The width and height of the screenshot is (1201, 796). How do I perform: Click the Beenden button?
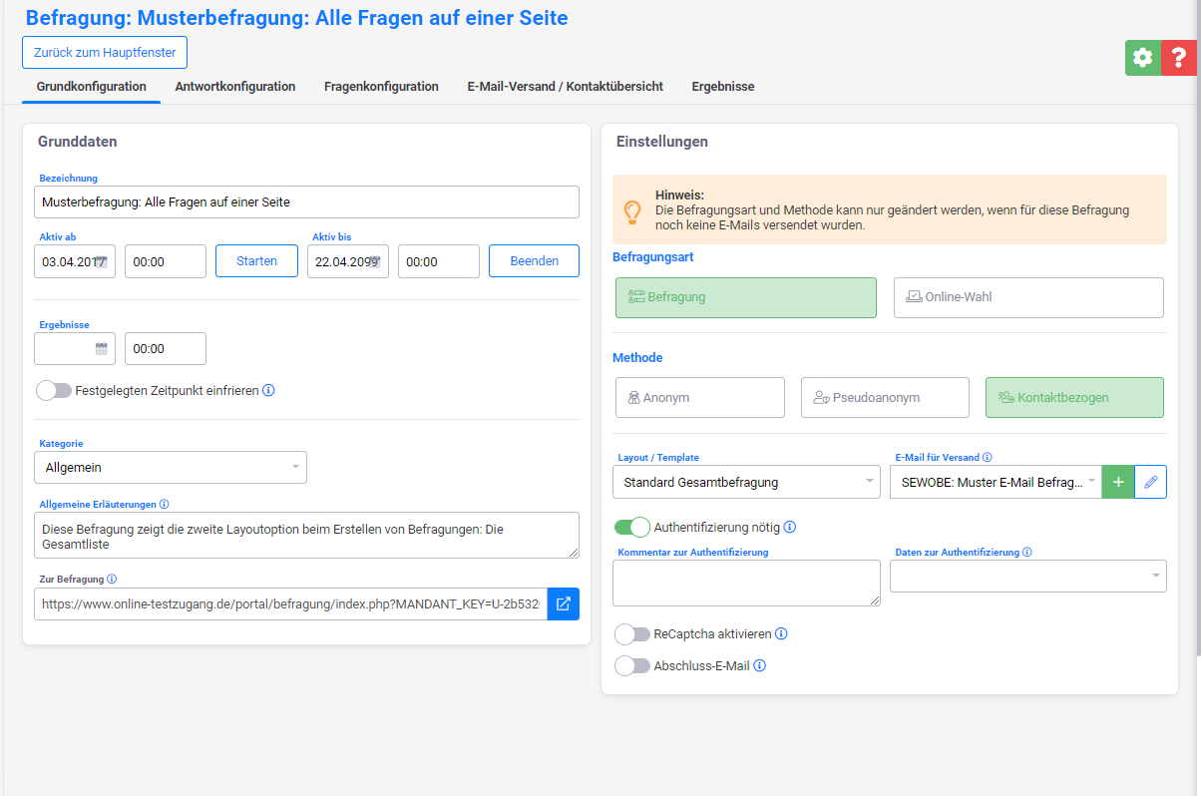[534, 260]
